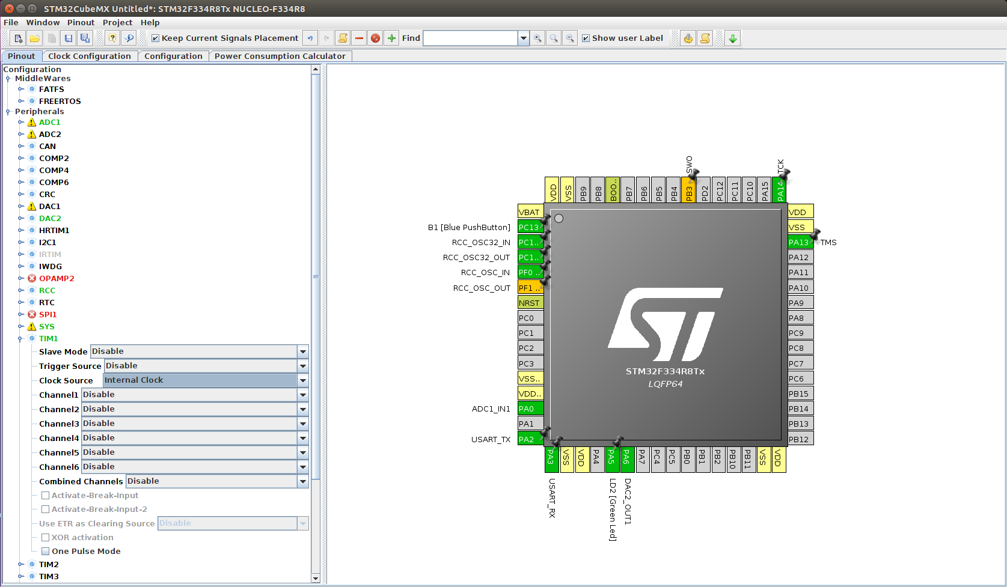The image size is (1007, 587).
Task: Click the PC13 pin on the chip
Action: pyautogui.click(x=530, y=227)
